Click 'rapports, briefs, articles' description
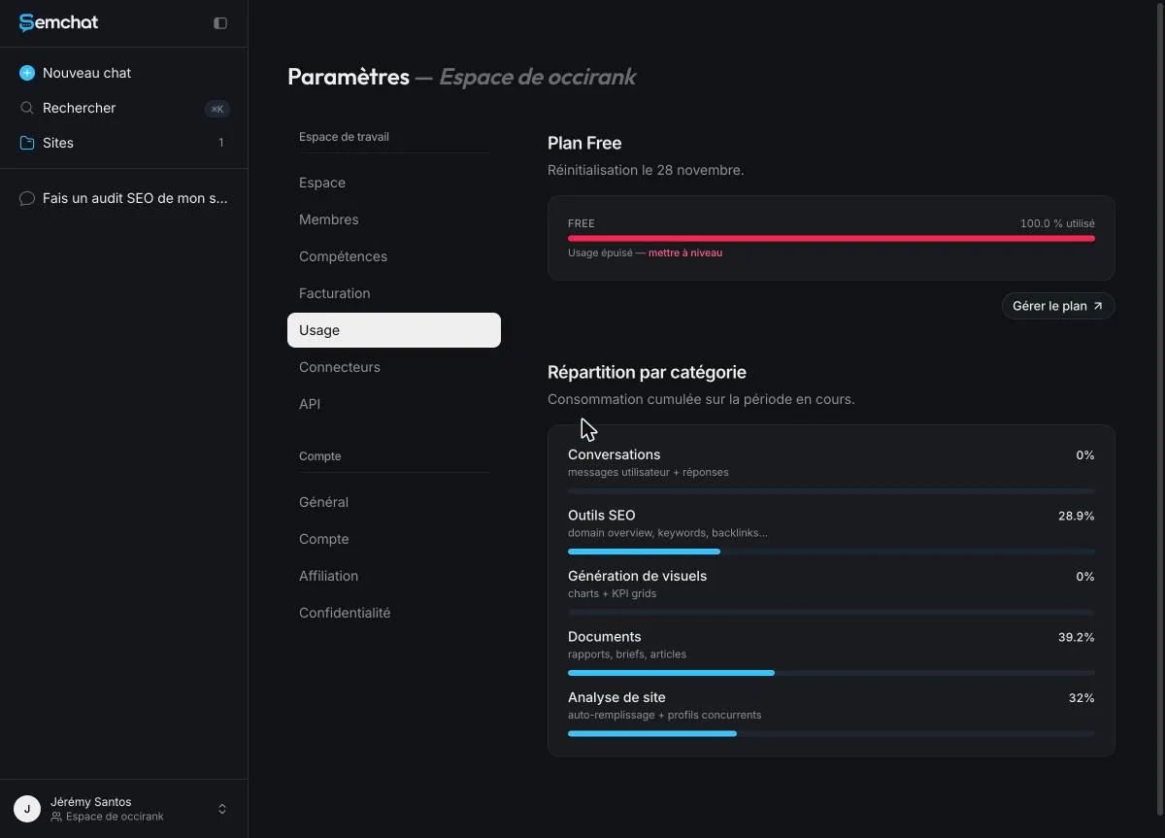Image resolution: width=1165 pixels, height=838 pixels. [627, 654]
